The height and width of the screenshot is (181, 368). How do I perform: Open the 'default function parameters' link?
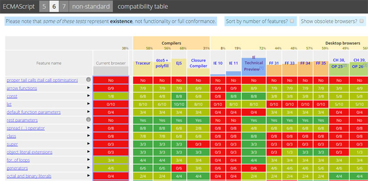click(x=34, y=112)
